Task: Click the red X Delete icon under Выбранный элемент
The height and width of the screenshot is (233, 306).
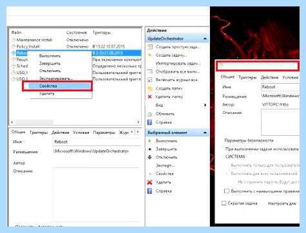Action: click(x=149, y=182)
